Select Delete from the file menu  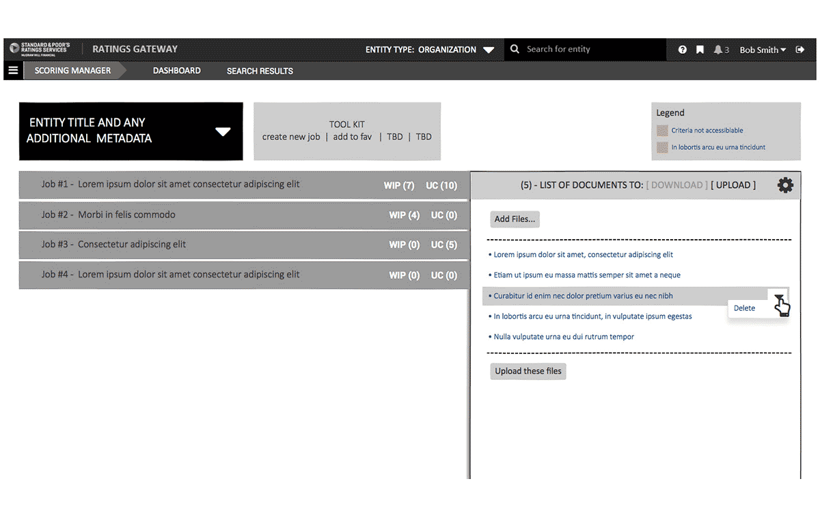pos(744,308)
